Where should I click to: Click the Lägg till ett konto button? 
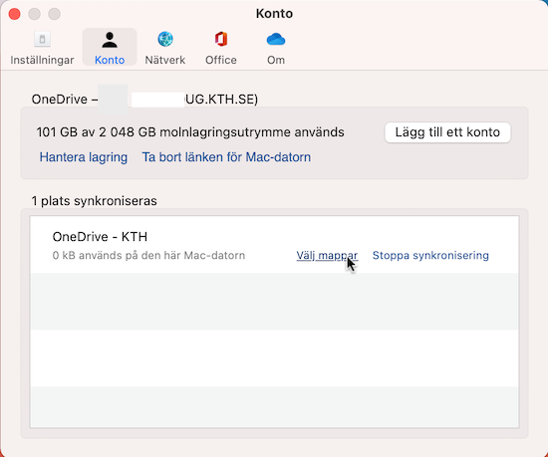tap(447, 132)
